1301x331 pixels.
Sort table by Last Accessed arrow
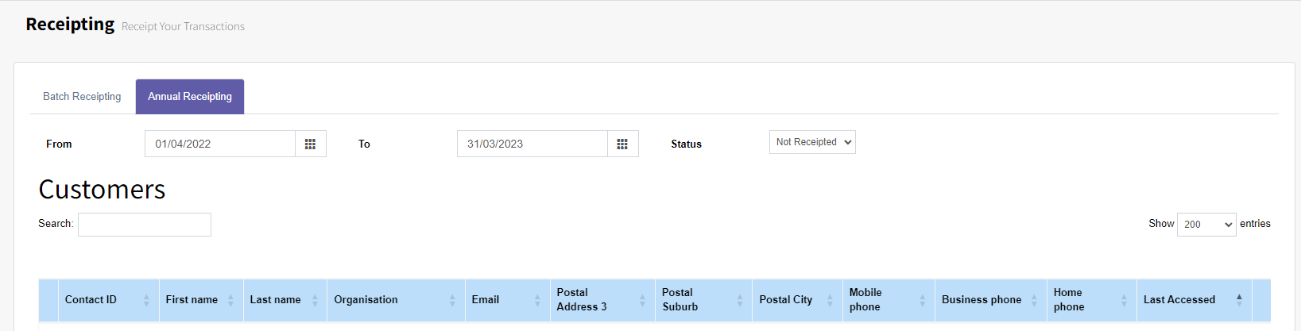[x=1239, y=300]
